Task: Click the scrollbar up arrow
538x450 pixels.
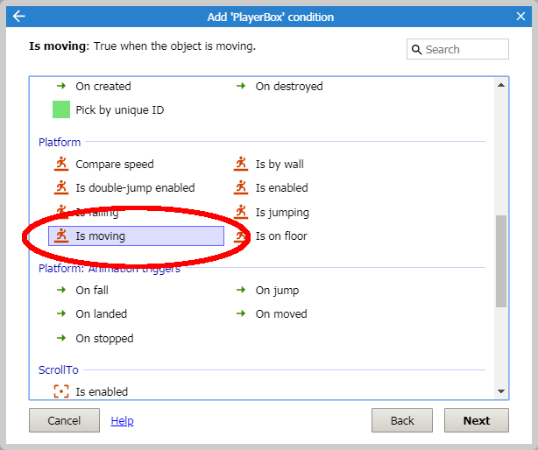Action: tap(501, 85)
